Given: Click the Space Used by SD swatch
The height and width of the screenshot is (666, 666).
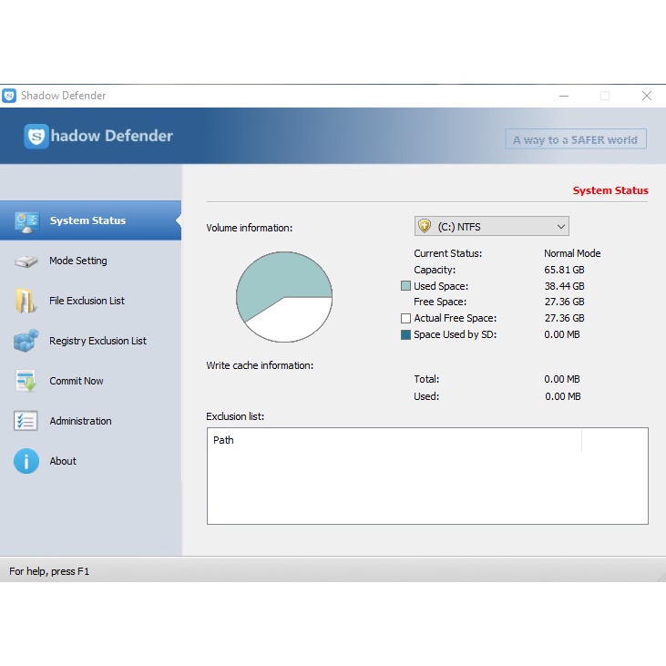Looking at the screenshot, I should 405,335.
